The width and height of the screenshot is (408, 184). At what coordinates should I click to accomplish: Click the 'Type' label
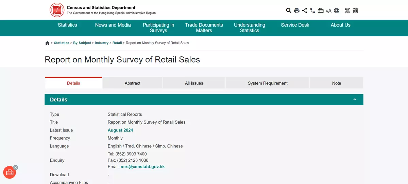54,114
